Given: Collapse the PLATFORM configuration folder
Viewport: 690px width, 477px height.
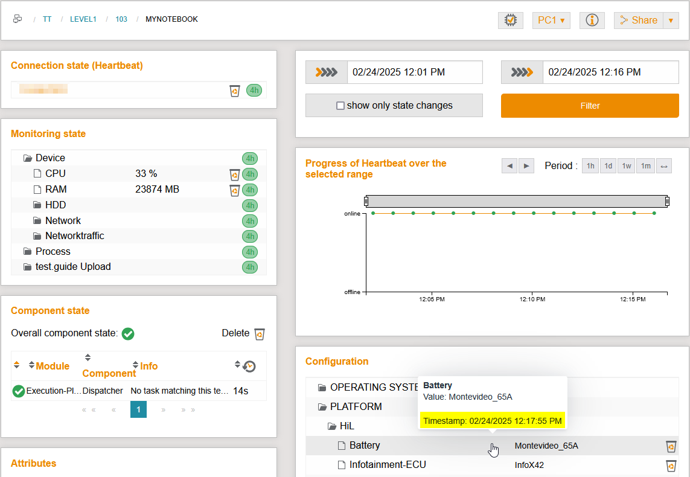Looking at the screenshot, I should point(322,407).
